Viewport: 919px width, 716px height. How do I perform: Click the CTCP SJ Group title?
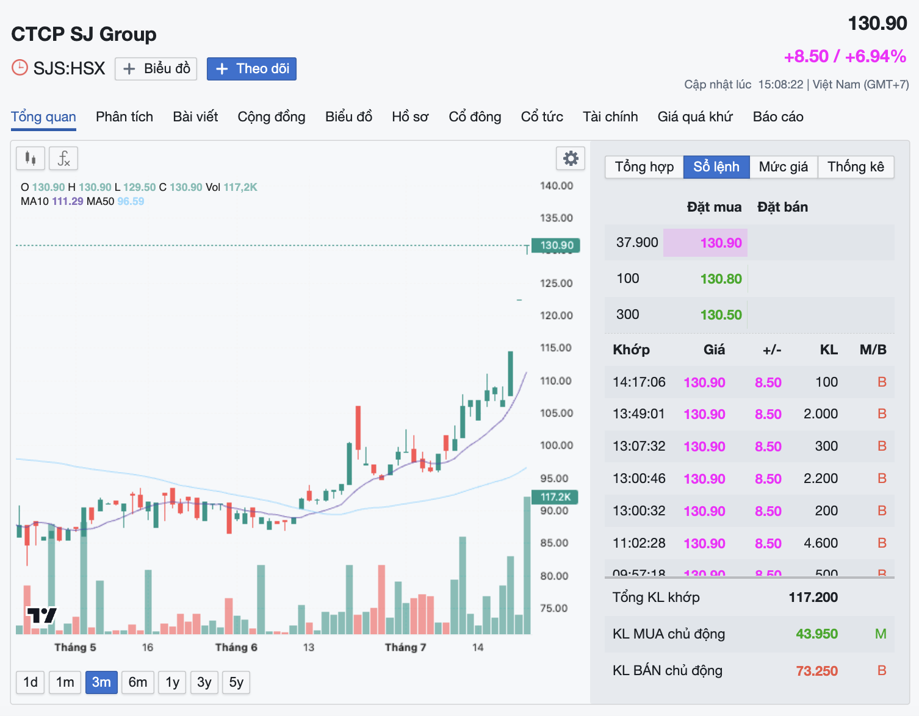84,34
